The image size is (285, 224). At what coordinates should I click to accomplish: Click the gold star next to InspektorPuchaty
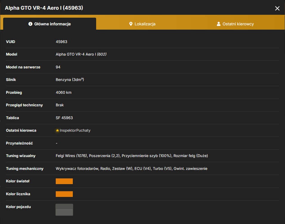(x=58, y=131)
